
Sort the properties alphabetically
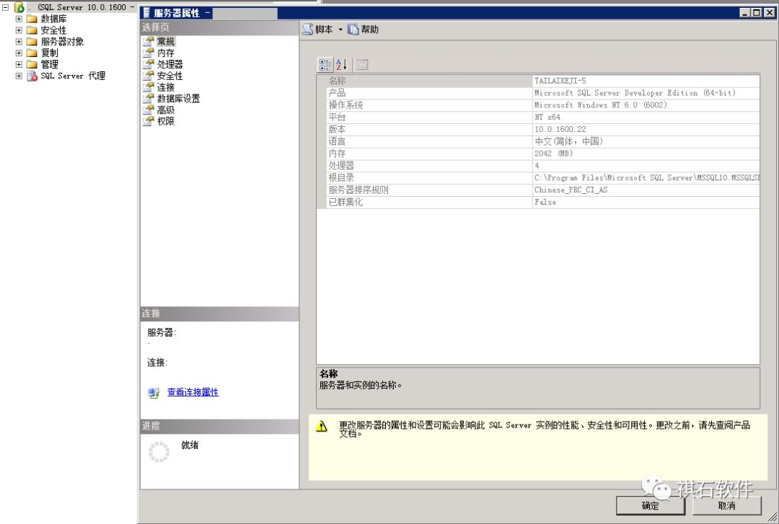pos(340,64)
